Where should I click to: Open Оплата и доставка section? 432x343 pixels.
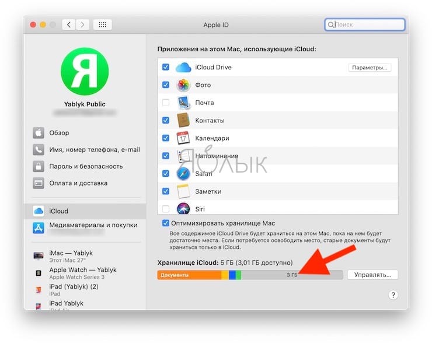(x=85, y=183)
